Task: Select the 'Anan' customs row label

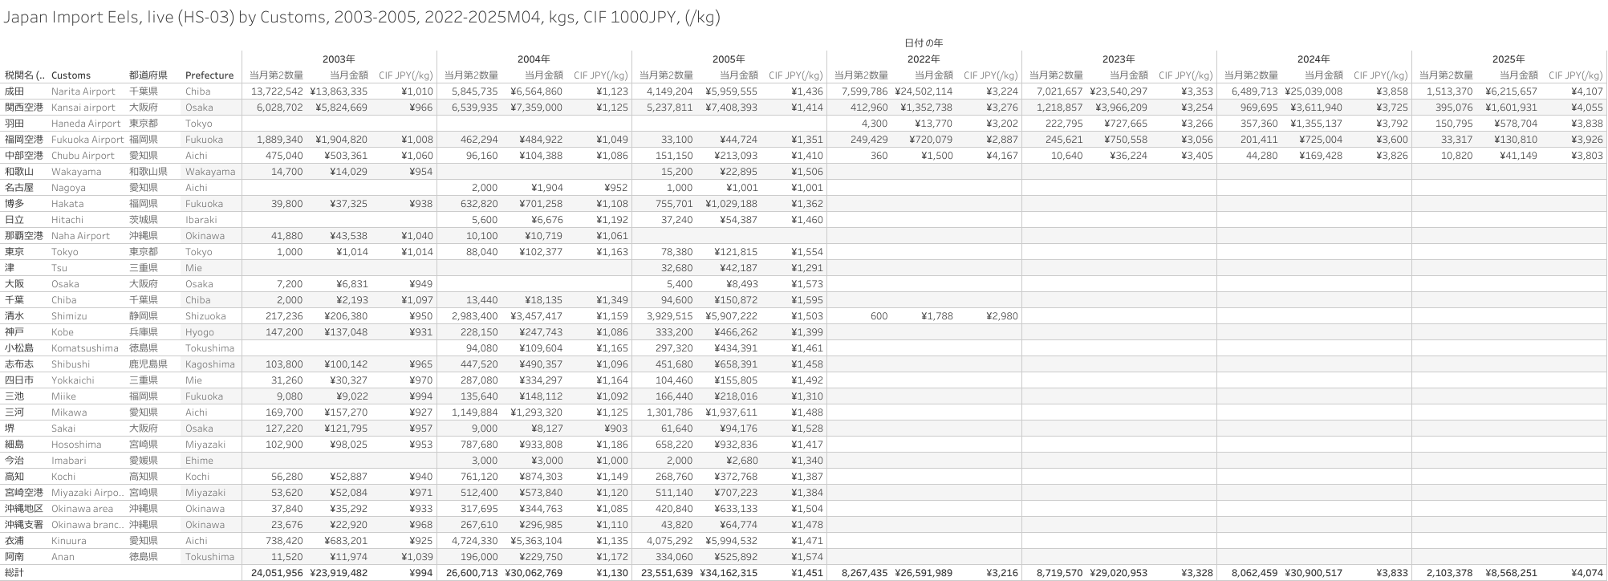Action: click(x=63, y=557)
